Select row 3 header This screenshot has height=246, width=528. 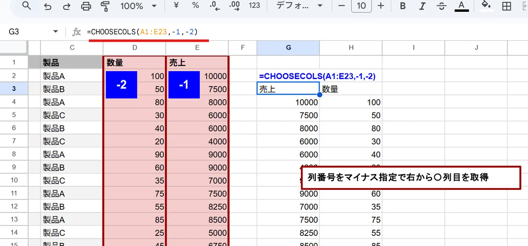tap(14, 89)
